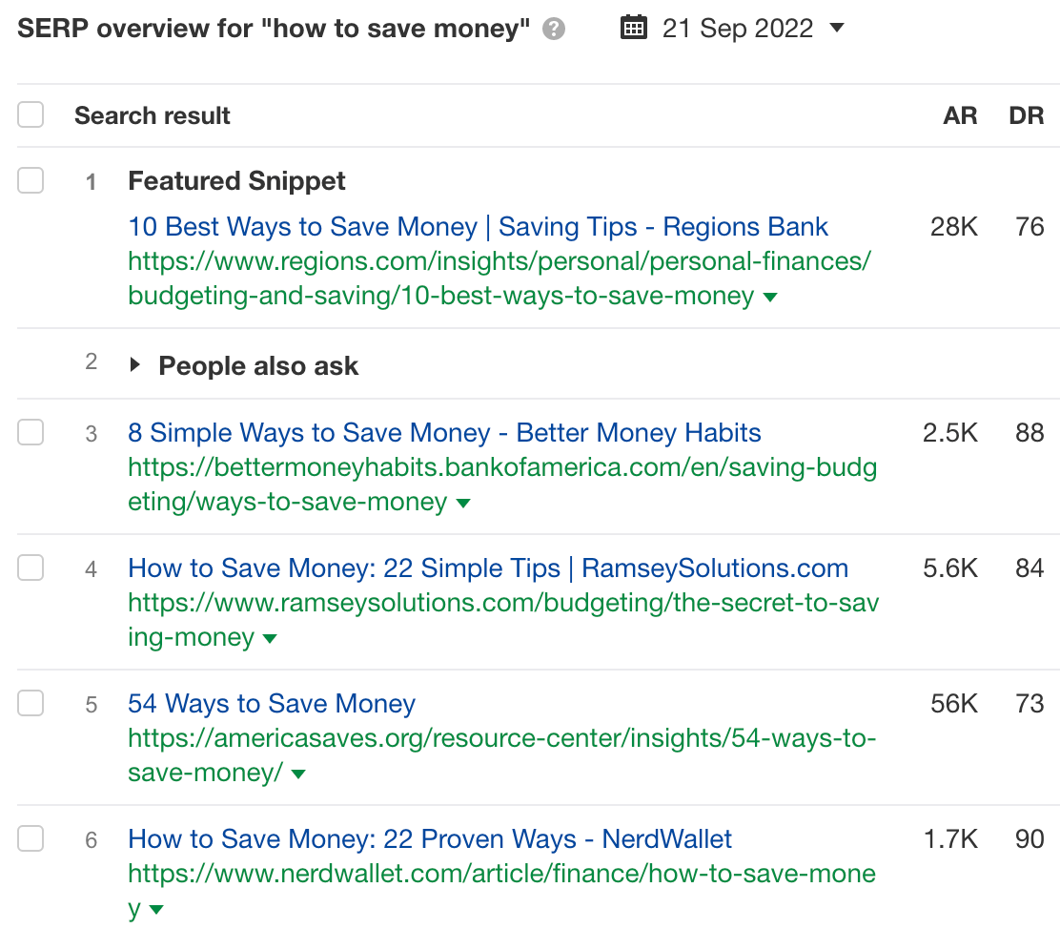Check the checkbox next to the NerdWallet result
The height and width of the screenshot is (929, 1060).
click(x=31, y=838)
